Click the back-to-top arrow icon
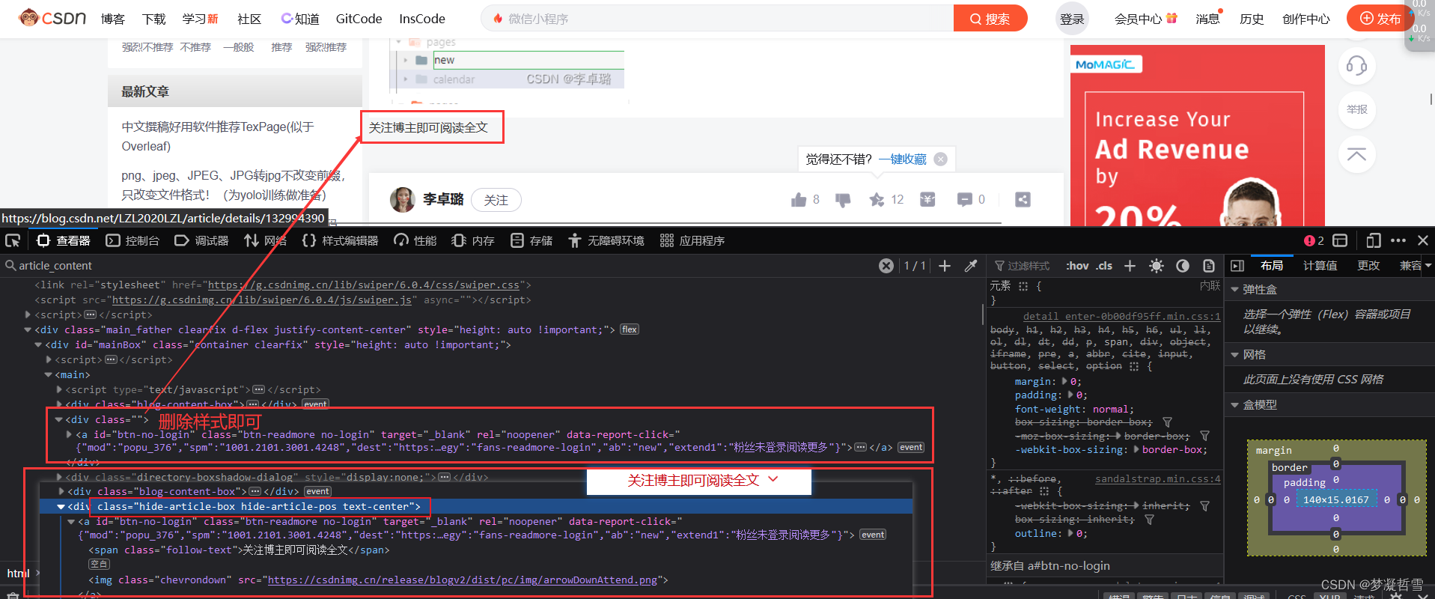This screenshot has height=599, width=1435. coord(1356,154)
